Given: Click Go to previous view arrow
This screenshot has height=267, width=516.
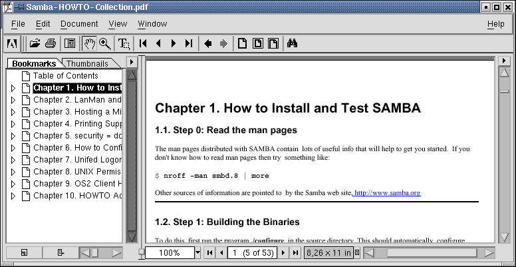Looking at the screenshot, I should coord(208,44).
